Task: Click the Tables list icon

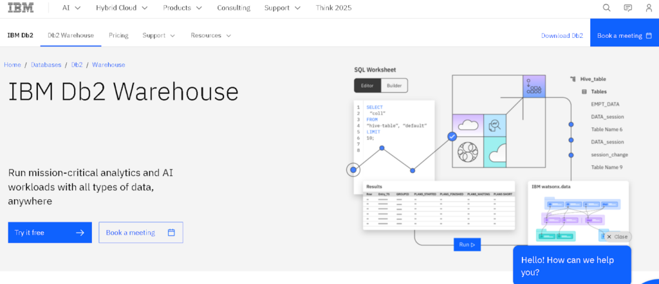Action: [x=584, y=91]
